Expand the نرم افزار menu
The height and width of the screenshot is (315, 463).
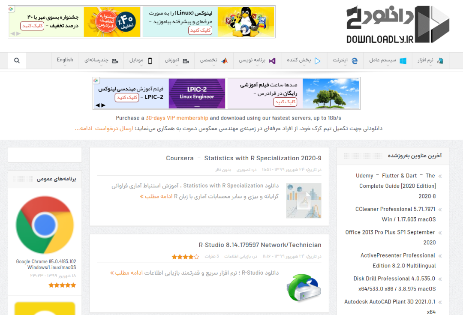[x=430, y=60]
